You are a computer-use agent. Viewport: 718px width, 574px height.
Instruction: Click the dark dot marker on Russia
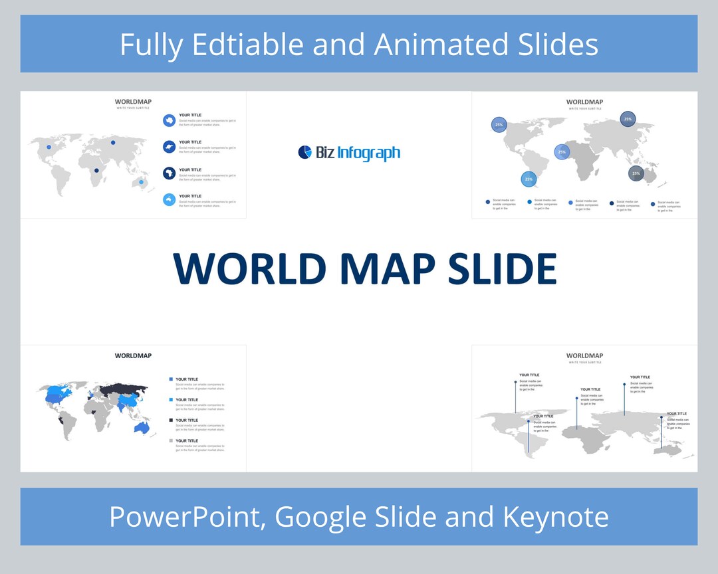[114, 142]
